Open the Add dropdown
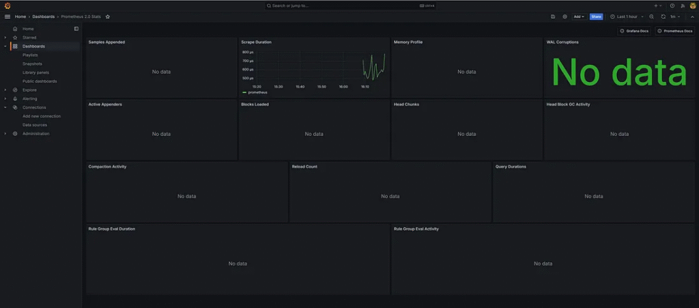The height and width of the screenshot is (308, 699). (x=579, y=16)
